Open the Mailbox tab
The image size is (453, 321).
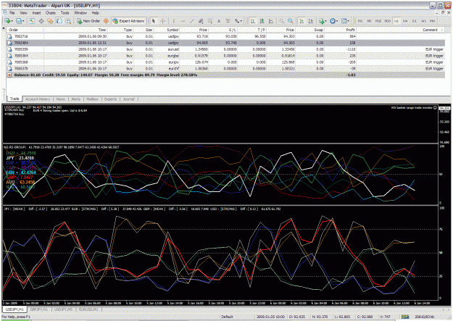click(x=93, y=99)
